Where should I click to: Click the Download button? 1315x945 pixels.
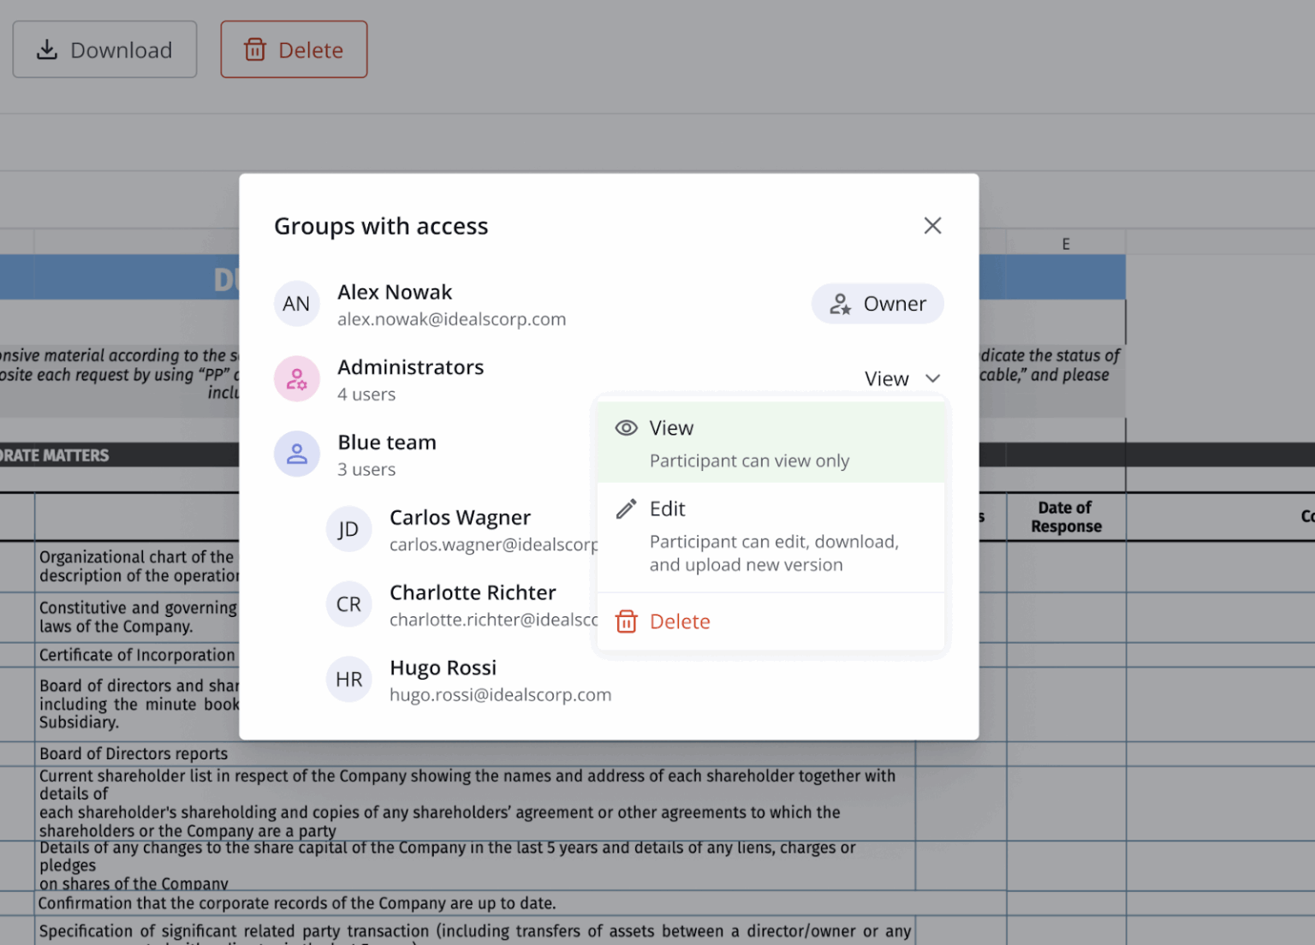(x=104, y=50)
